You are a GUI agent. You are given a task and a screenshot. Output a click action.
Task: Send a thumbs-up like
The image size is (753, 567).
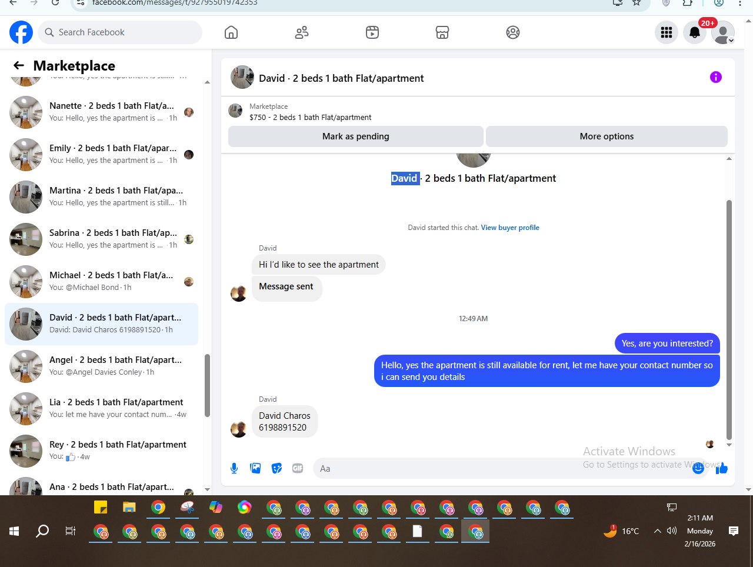(x=722, y=468)
